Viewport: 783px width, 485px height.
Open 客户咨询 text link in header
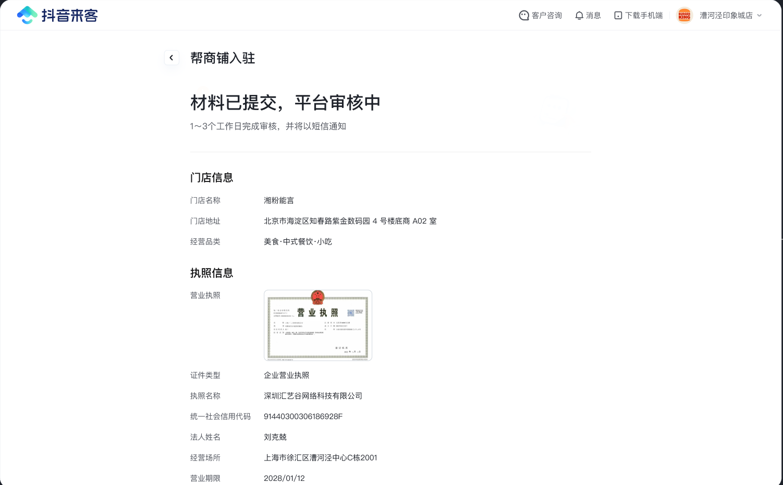pos(546,16)
